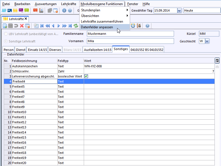Open the red book icon in main toolbar
Viewport: 221px width, 166px height.
(35, 10)
